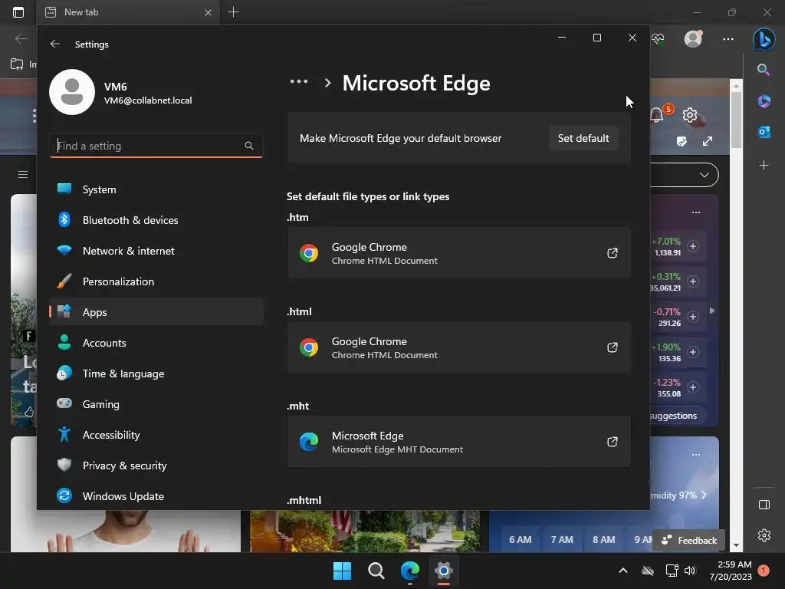Open Network & internet category
785x589 pixels.
(156, 251)
